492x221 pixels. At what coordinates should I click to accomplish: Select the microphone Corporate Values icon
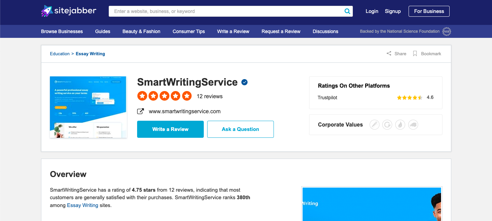coord(374,124)
